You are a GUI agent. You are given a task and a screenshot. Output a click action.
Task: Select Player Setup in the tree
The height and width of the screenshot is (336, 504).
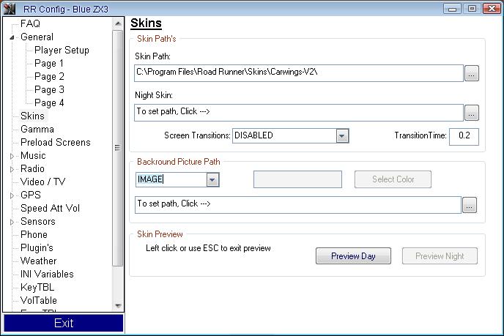(x=62, y=51)
